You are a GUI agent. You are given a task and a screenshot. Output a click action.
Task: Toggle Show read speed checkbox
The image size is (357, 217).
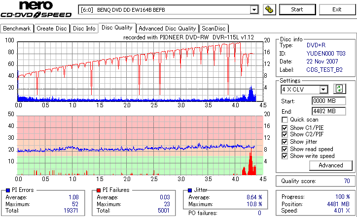pyautogui.click(x=285, y=149)
